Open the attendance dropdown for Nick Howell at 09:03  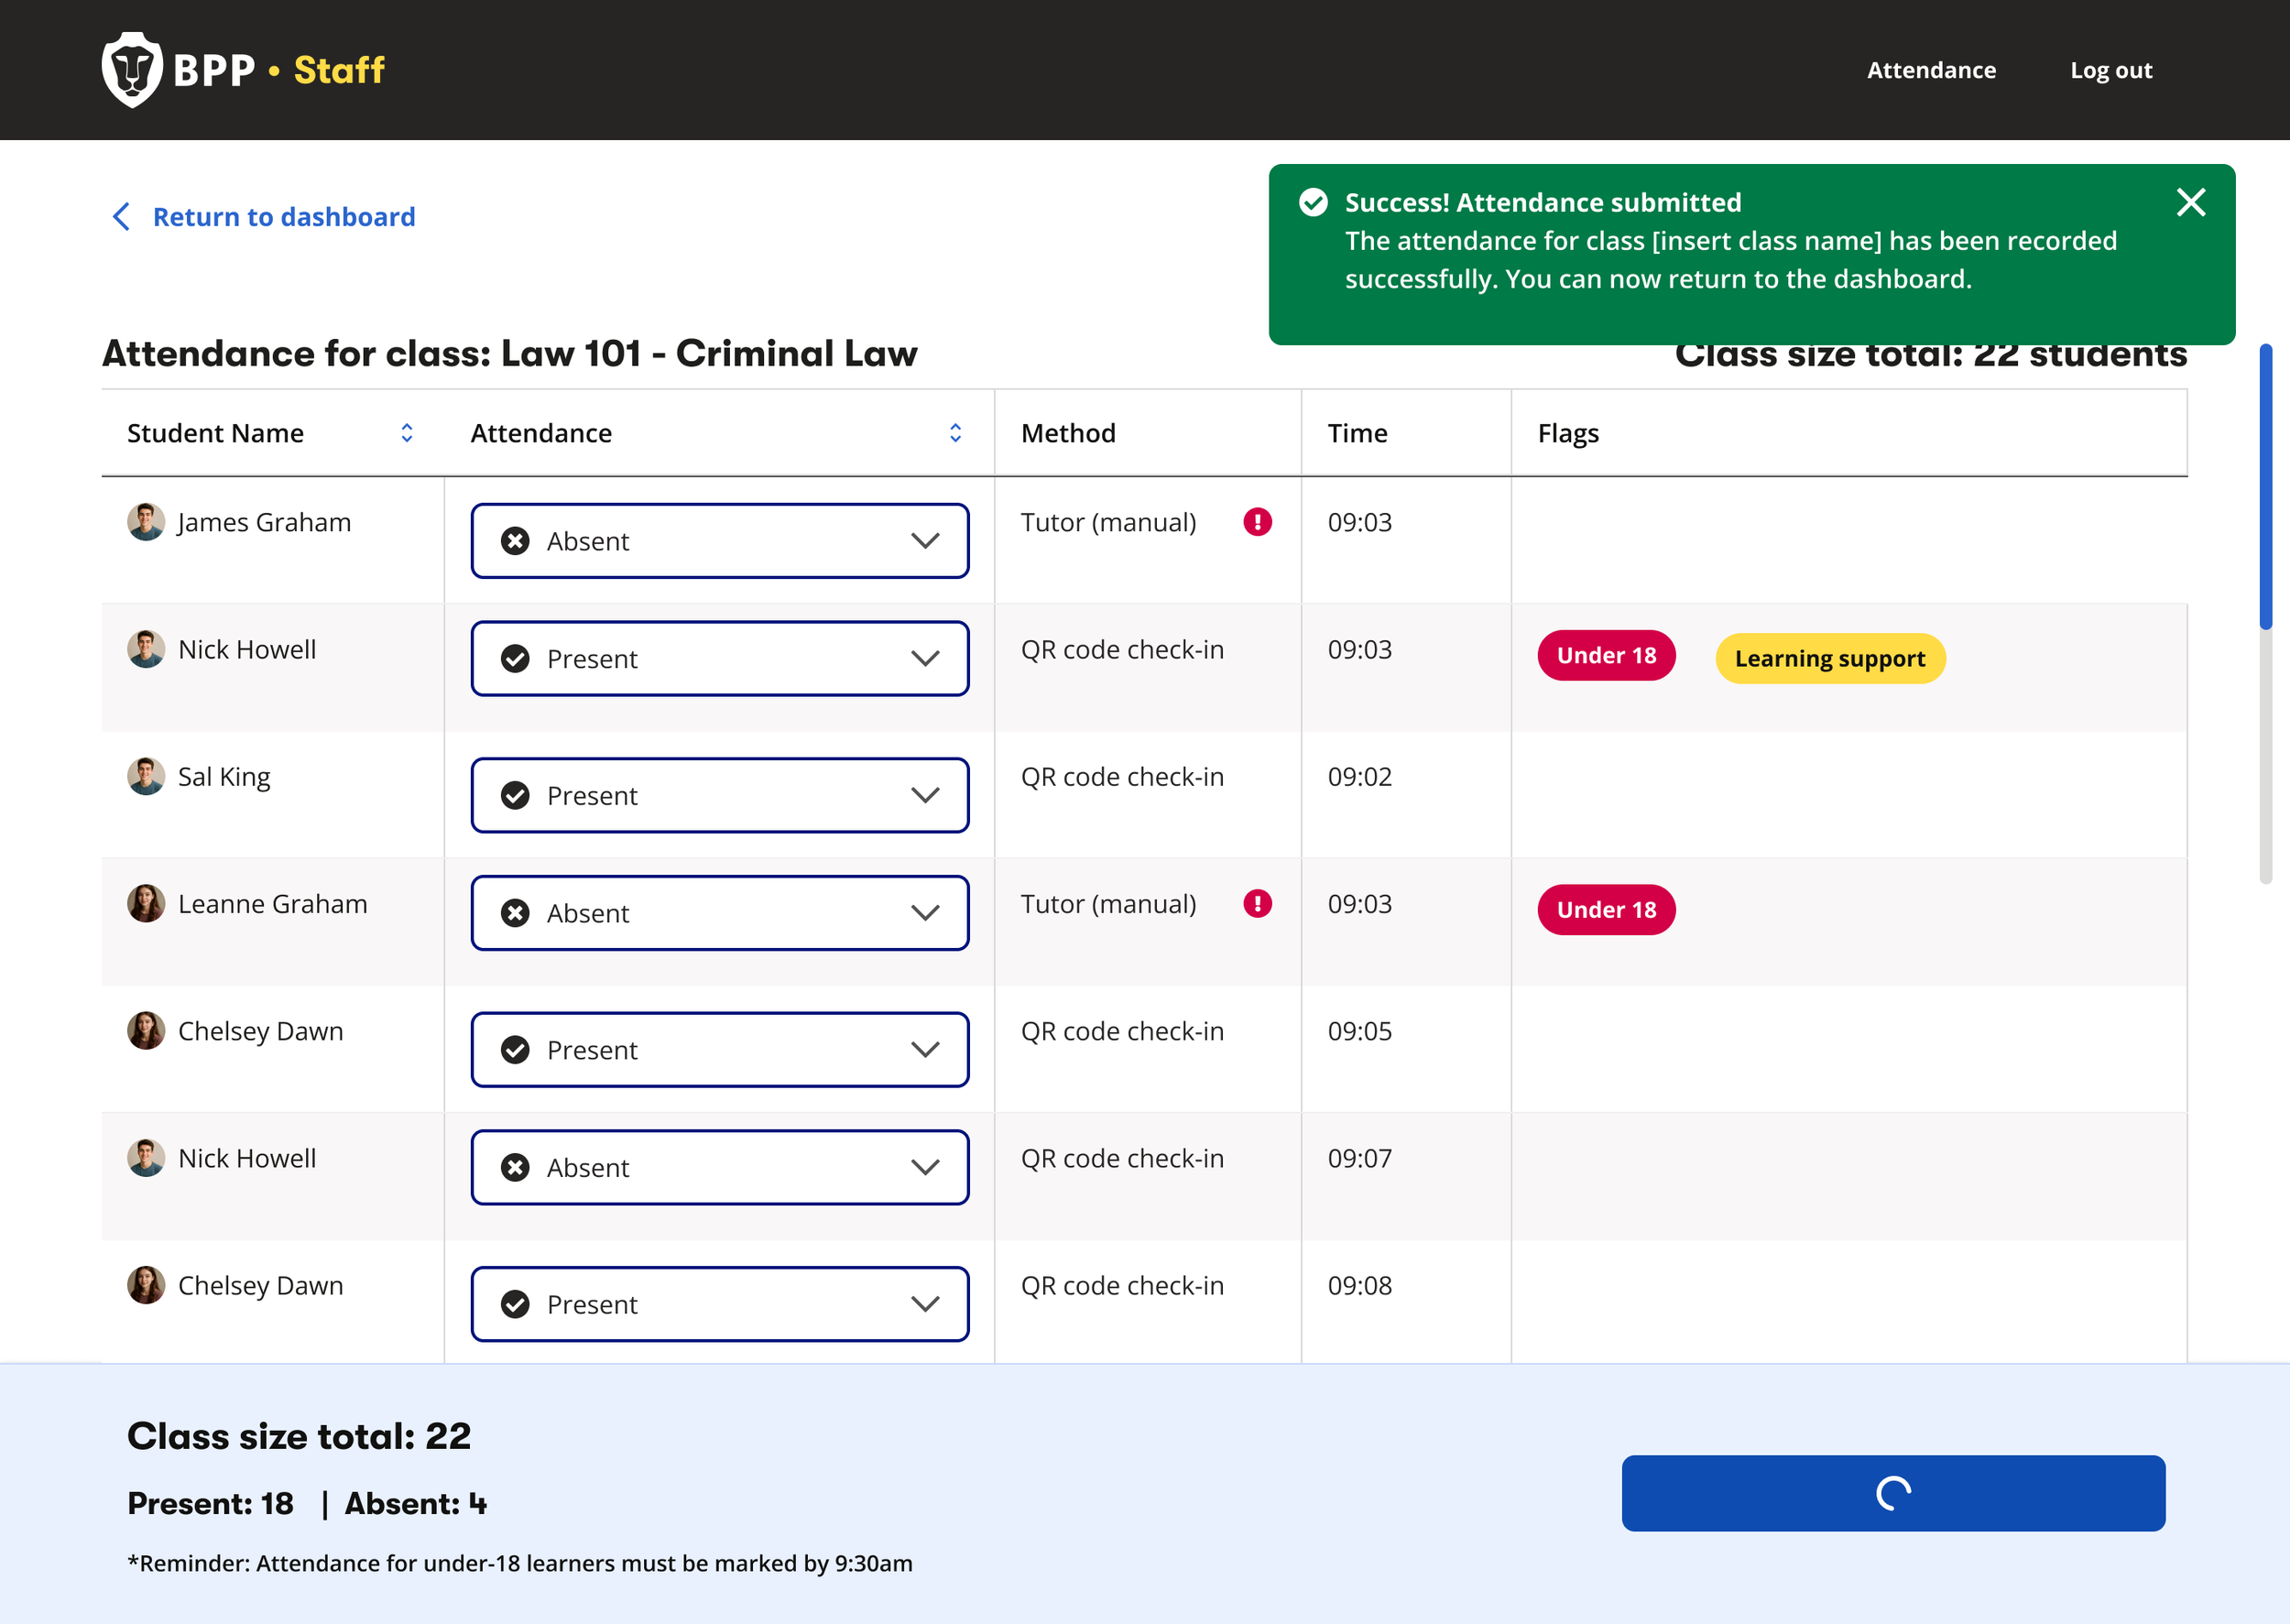coord(720,659)
